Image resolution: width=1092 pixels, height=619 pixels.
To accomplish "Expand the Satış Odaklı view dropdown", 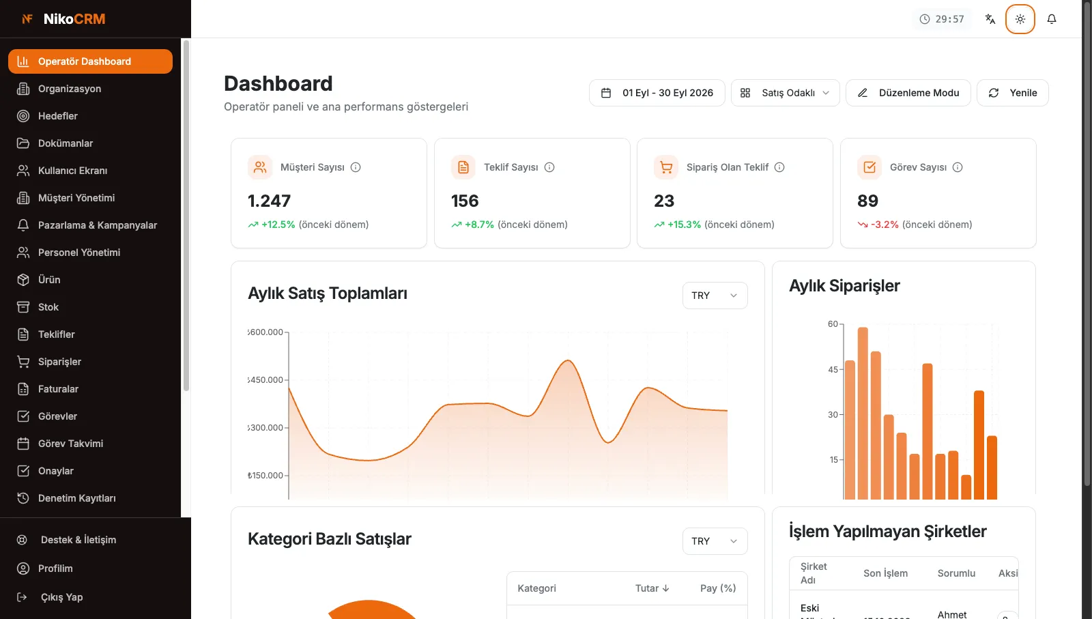I will 786,93.
